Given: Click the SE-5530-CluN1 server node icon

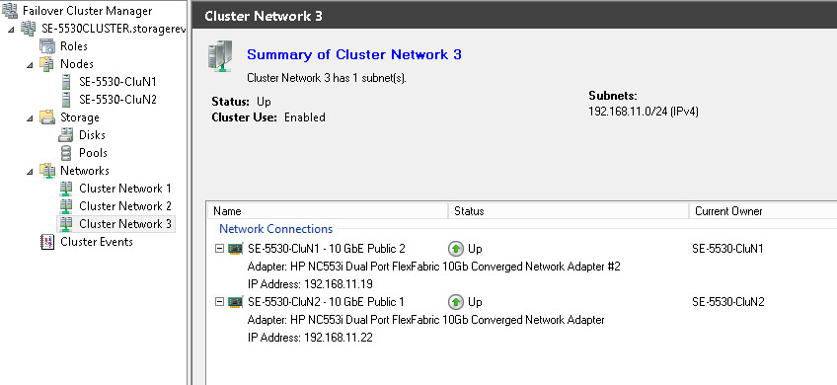Looking at the screenshot, I should click(66, 82).
